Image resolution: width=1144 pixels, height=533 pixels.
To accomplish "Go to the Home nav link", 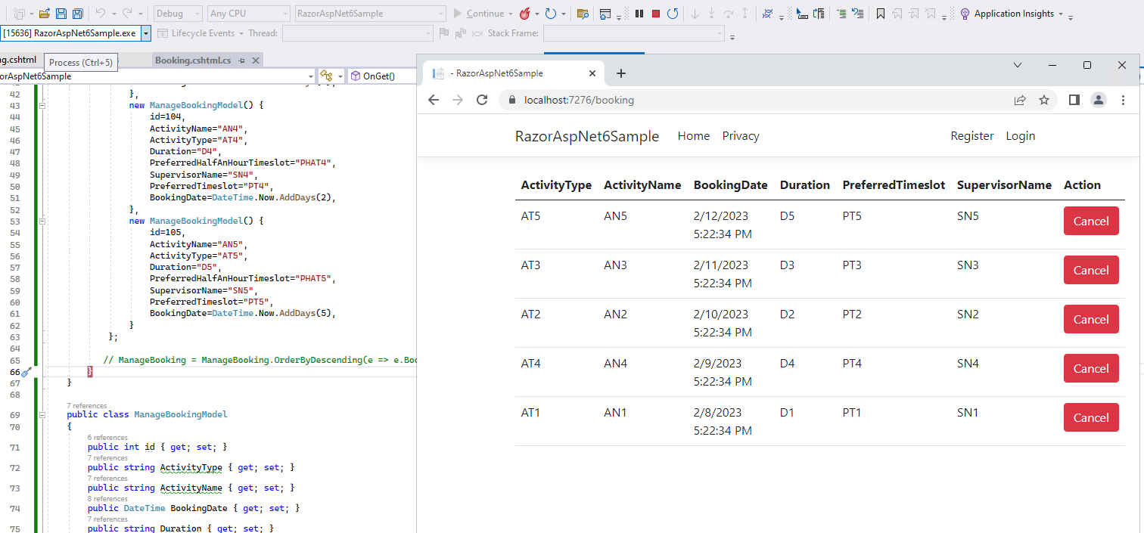I will pyautogui.click(x=694, y=136).
